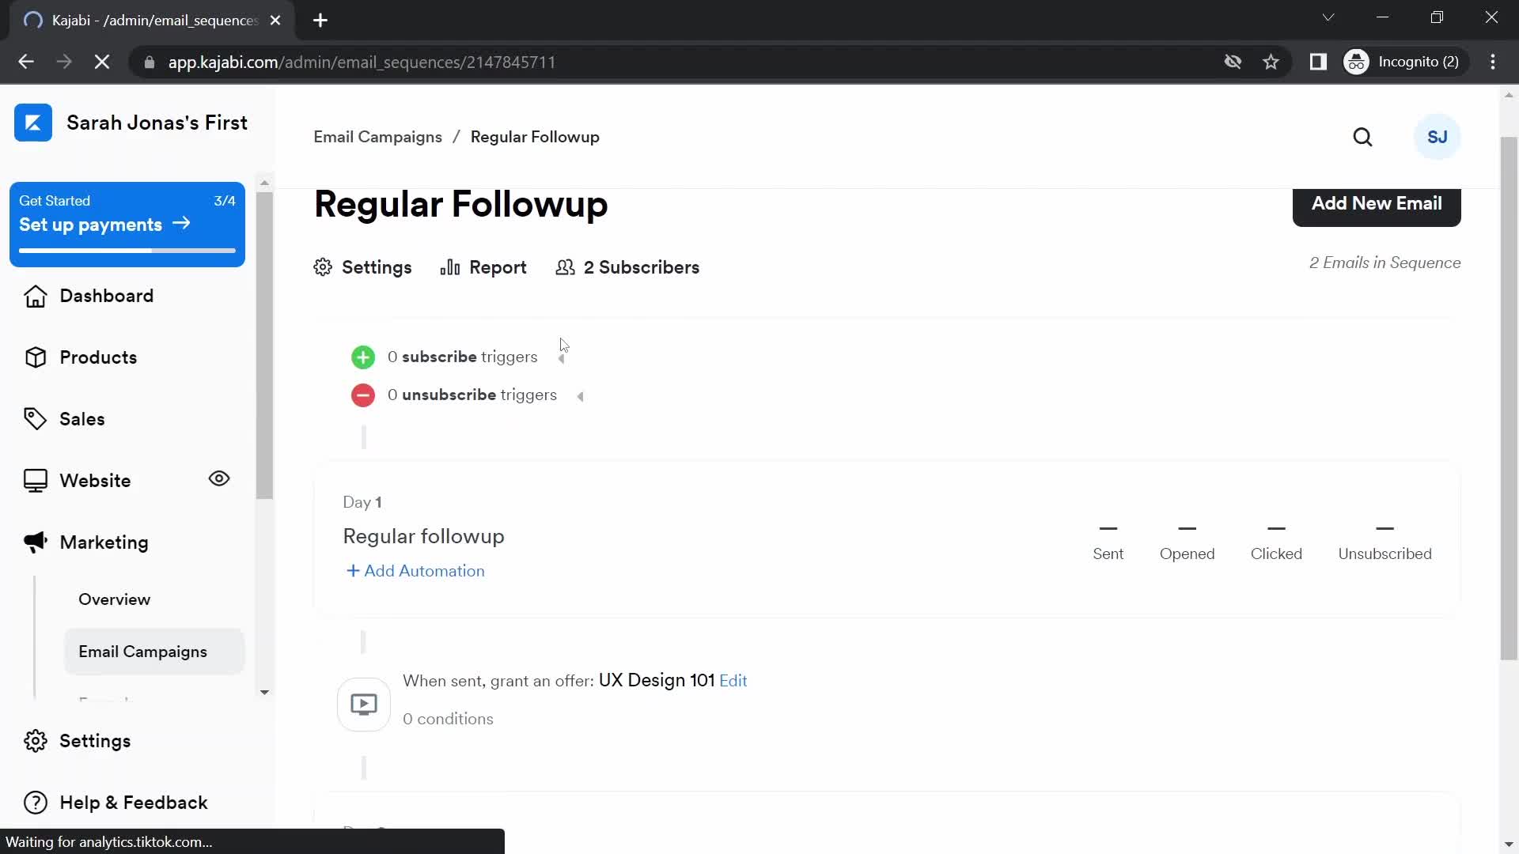This screenshot has height=854, width=1519.
Task: Toggle the Website visibility eye icon
Action: (219, 478)
